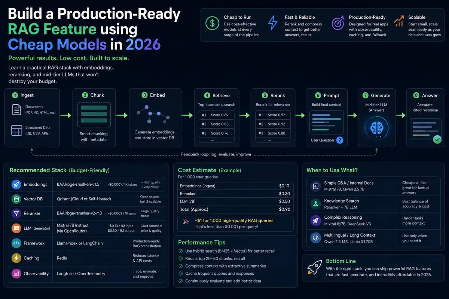
Task: Select the person icon beside Knowledge Search
Action: (315, 204)
